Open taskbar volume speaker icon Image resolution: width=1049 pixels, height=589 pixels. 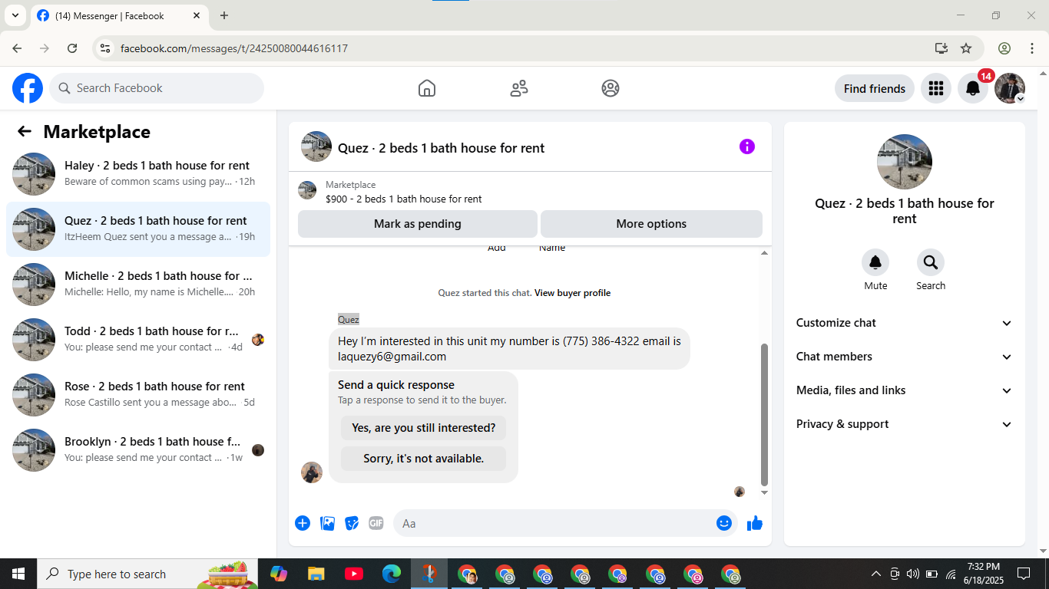[913, 574]
